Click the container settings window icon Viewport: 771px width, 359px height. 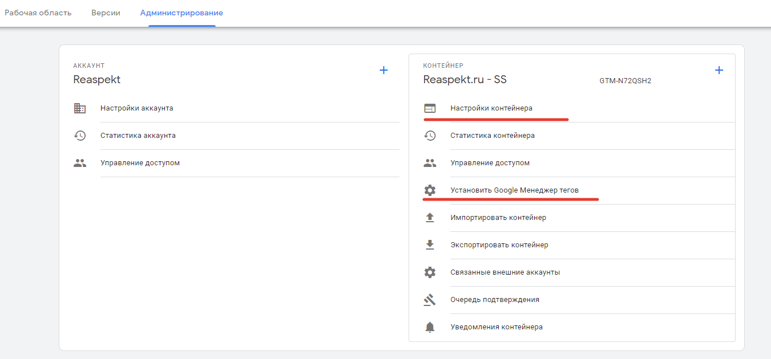coord(430,108)
